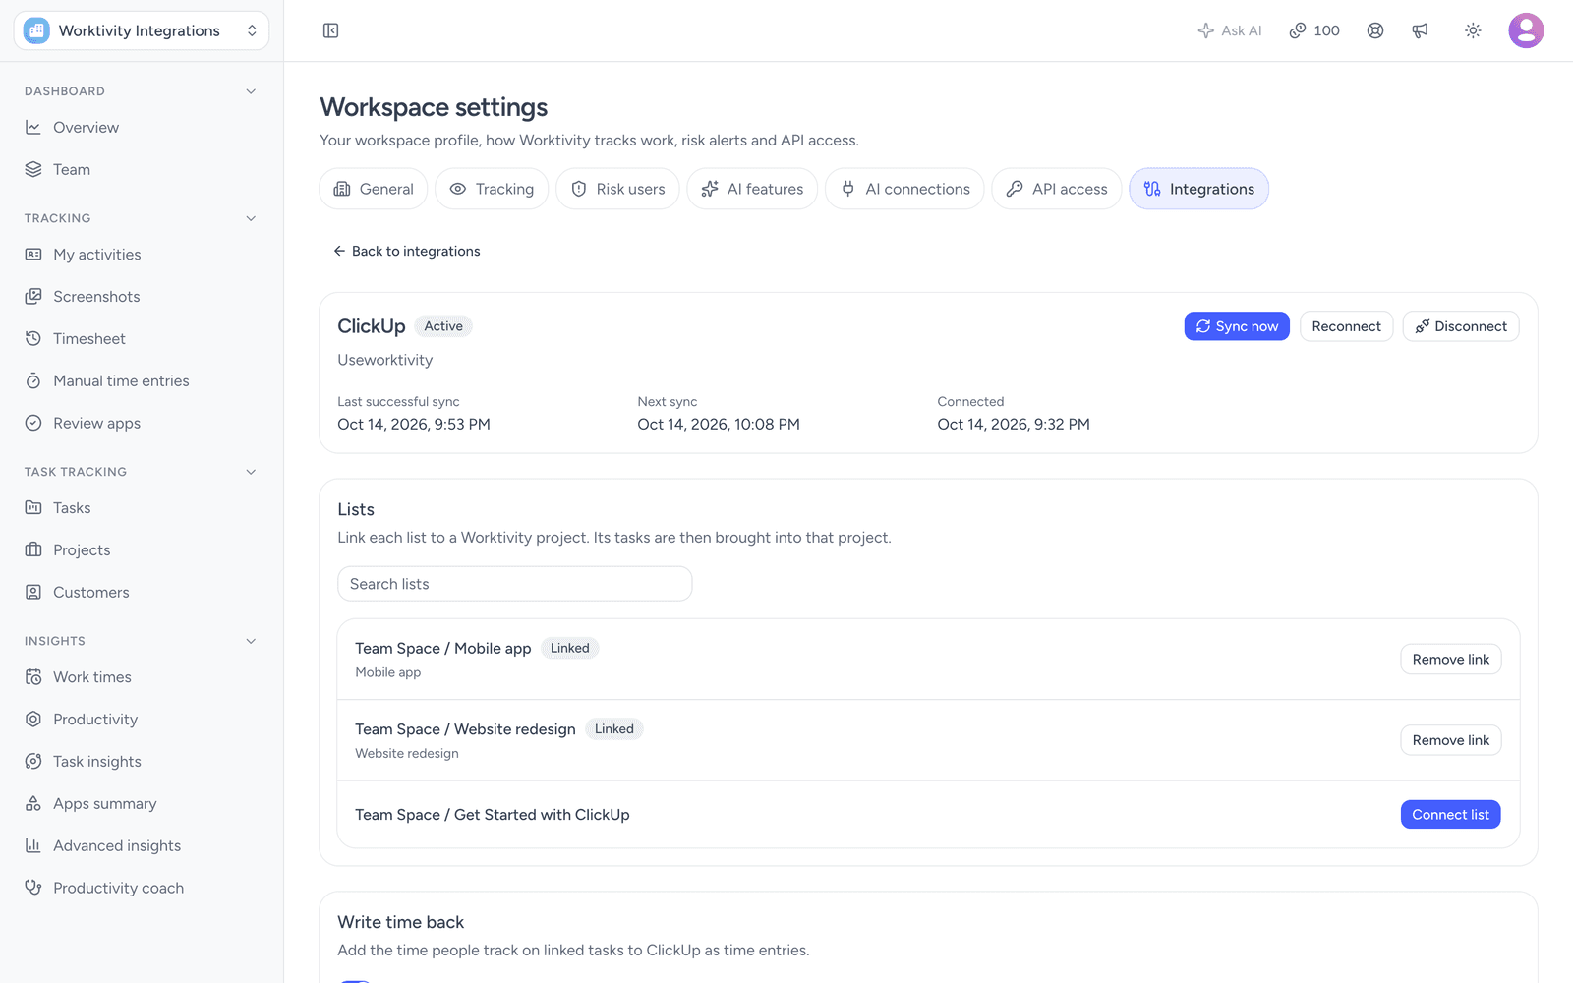
Task: Start ClickUp sync with Sync now
Action: [1237, 326]
